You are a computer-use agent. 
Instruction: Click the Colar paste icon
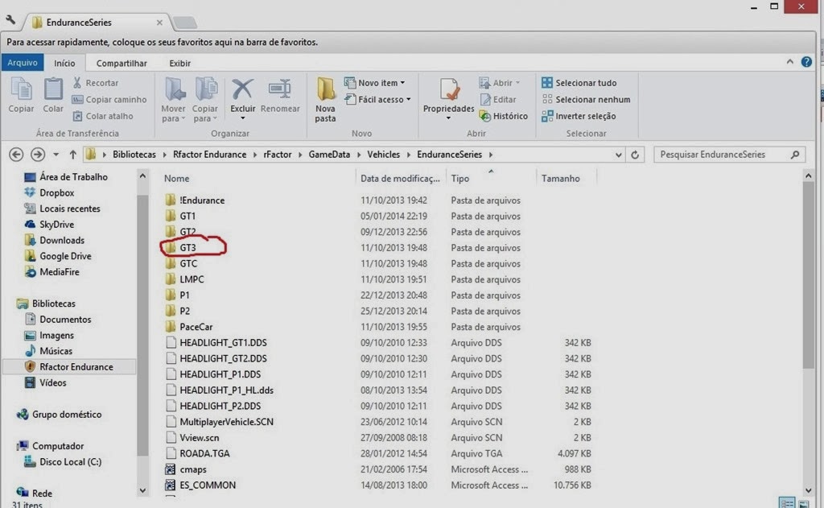pos(53,95)
